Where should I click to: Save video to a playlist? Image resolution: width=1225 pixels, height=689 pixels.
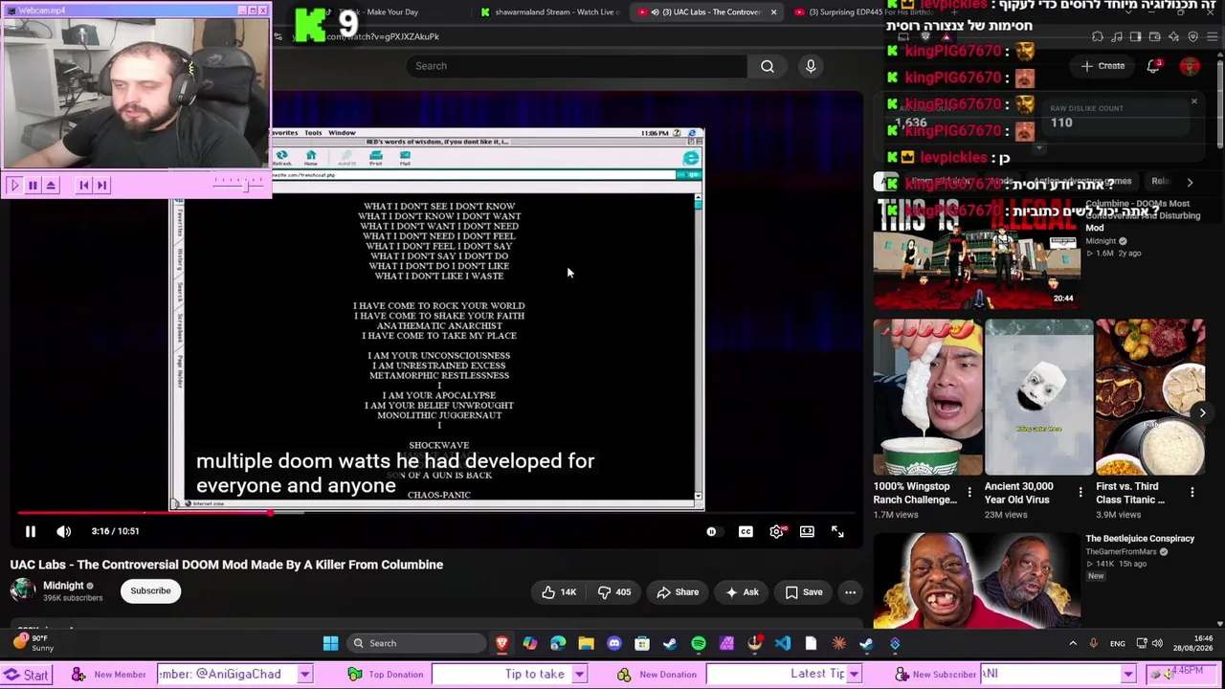point(803,591)
